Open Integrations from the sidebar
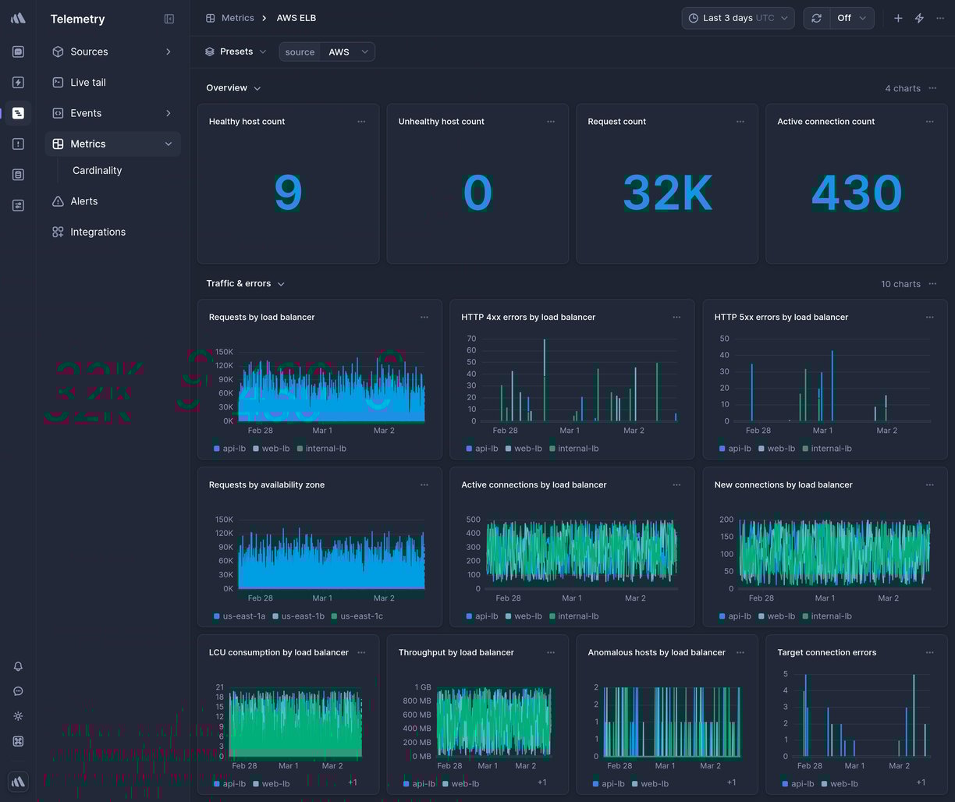Screen dimensions: 955x802 (97, 232)
